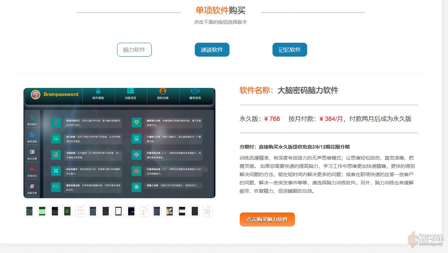The width and height of the screenshot is (448, 253).
Task: Click the 音读切断技巧 description text
Action: click(93, 123)
